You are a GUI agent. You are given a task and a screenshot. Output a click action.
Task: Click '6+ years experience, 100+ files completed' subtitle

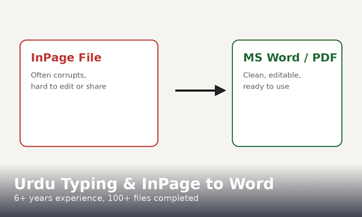coord(106,198)
